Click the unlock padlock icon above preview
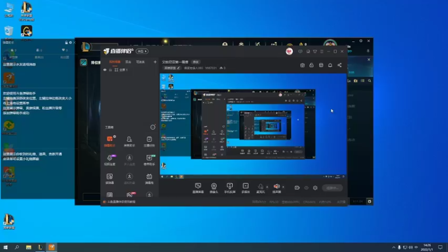Image resolution: width=448 pixels, height=252 pixels. point(311,65)
